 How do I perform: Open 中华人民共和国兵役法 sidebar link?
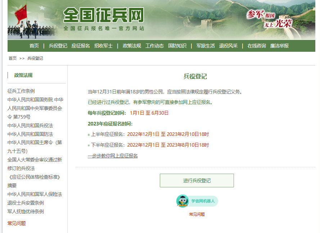(30, 125)
